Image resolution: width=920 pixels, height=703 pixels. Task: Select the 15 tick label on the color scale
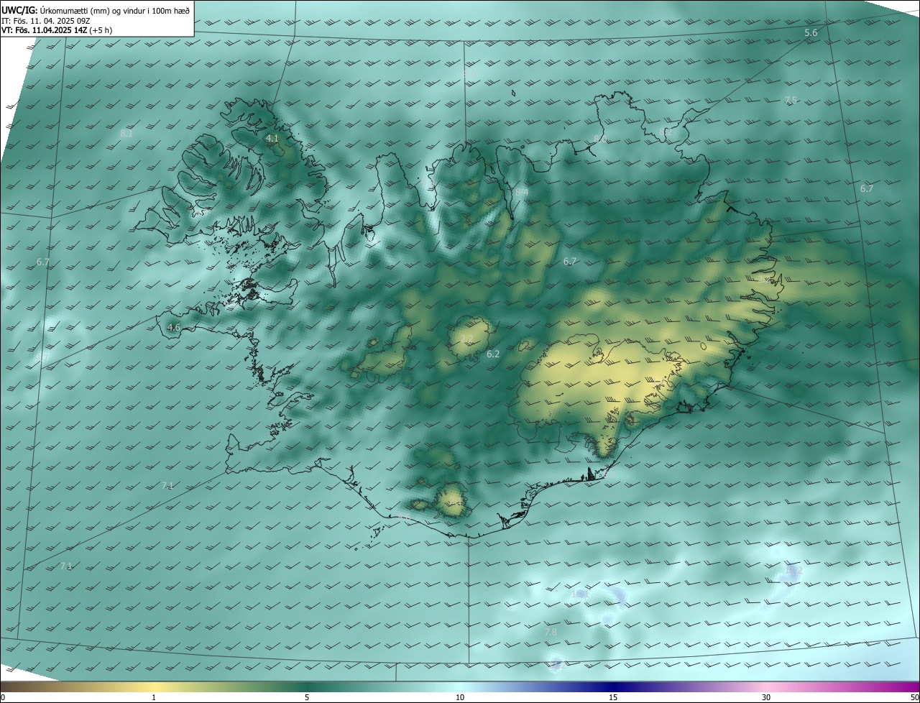coord(613,697)
